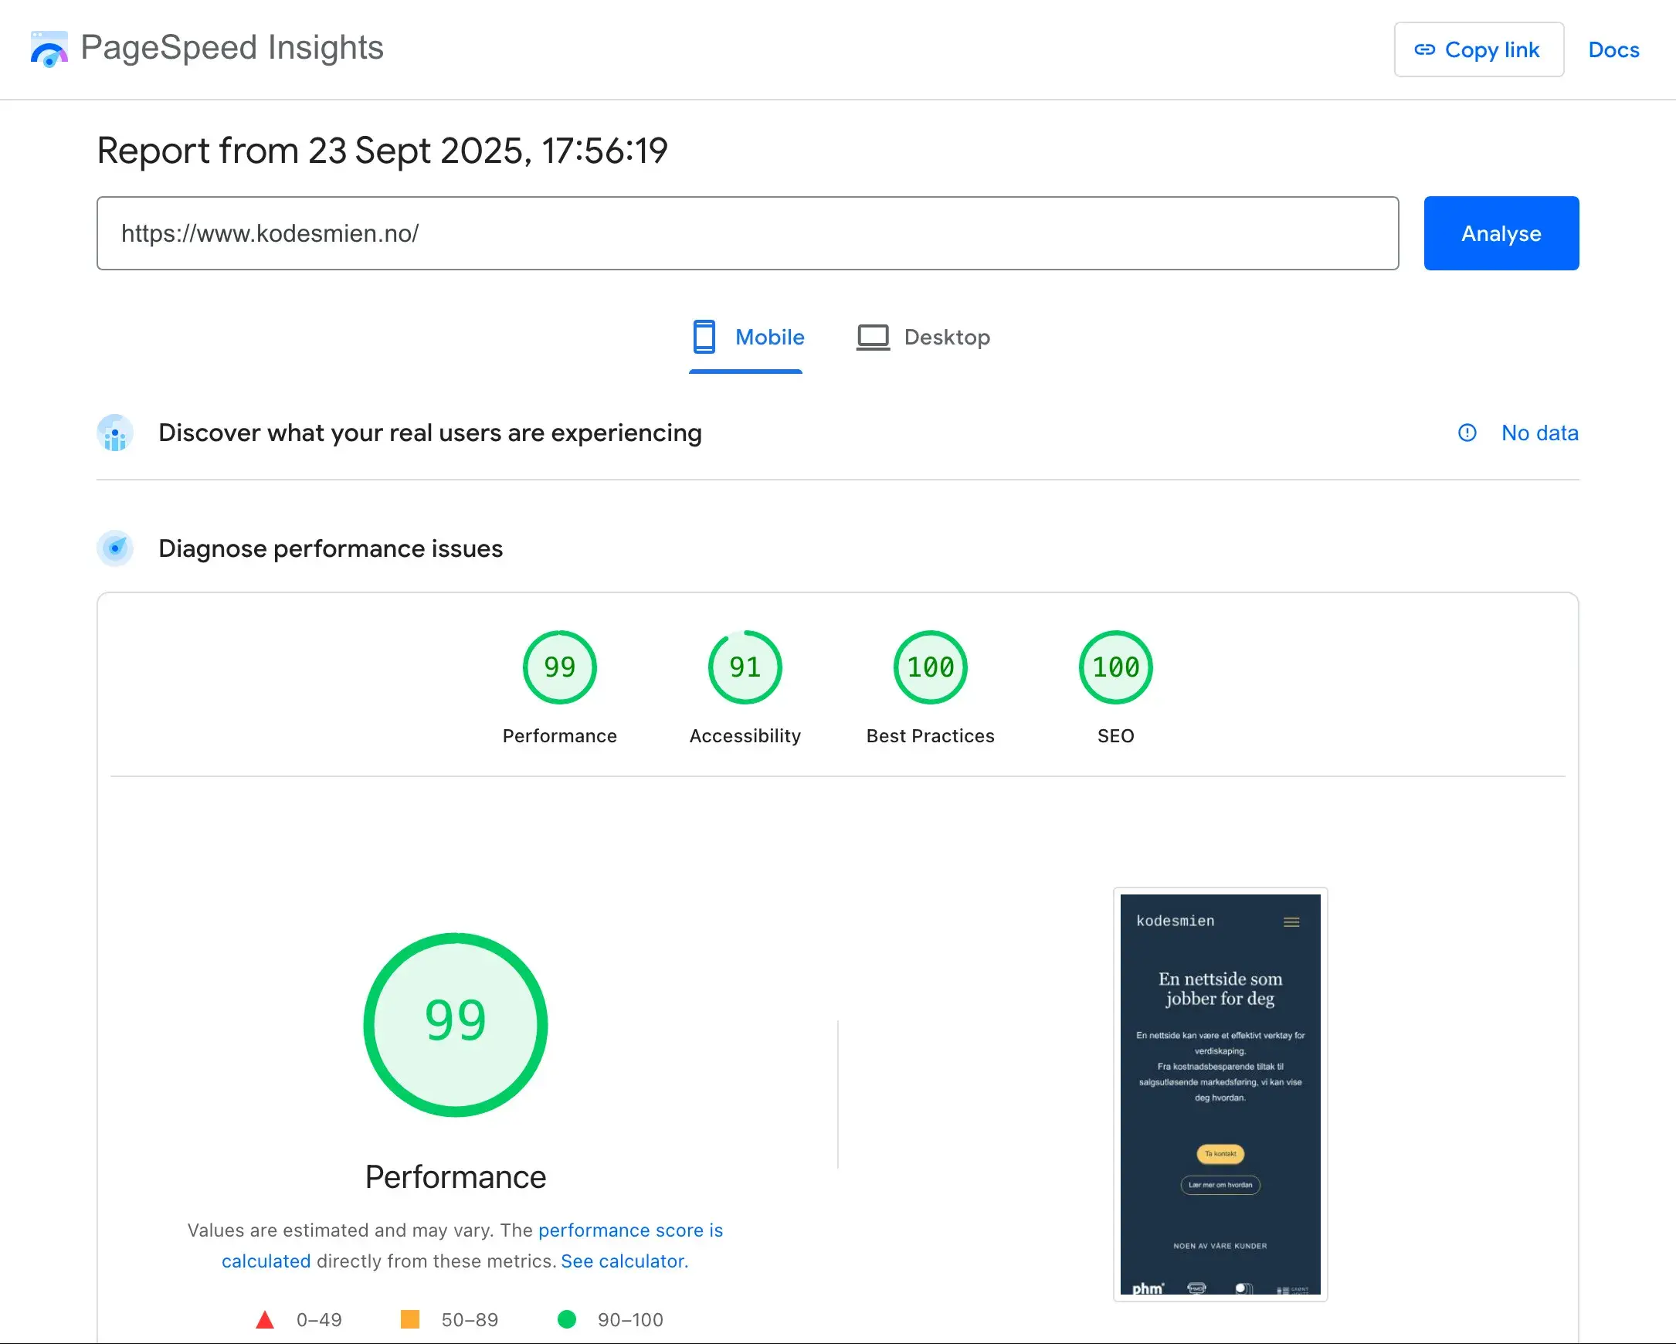Click the real users experience icon
The height and width of the screenshot is (1344, 1676).
click(x=115, y=433)
